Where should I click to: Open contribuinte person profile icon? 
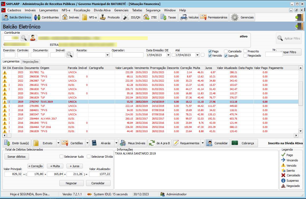(x=33, y=38)
